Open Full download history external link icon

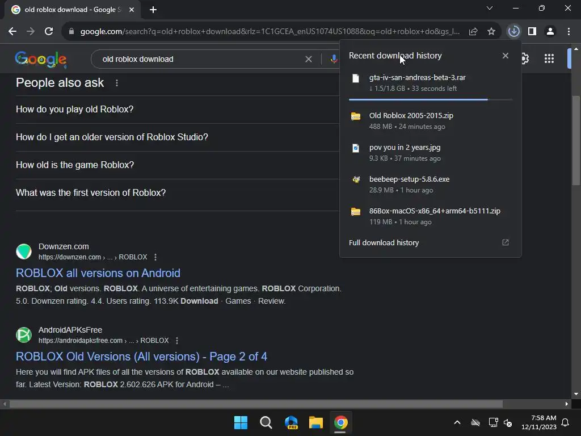coord(506,242)
